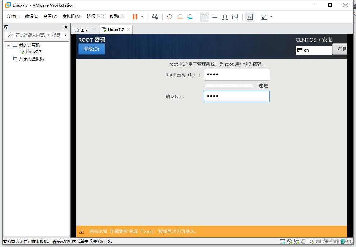This screenshot has height=247, width=356.
Task: Pause the virtual machine
Action: click(x=135, y=17)
